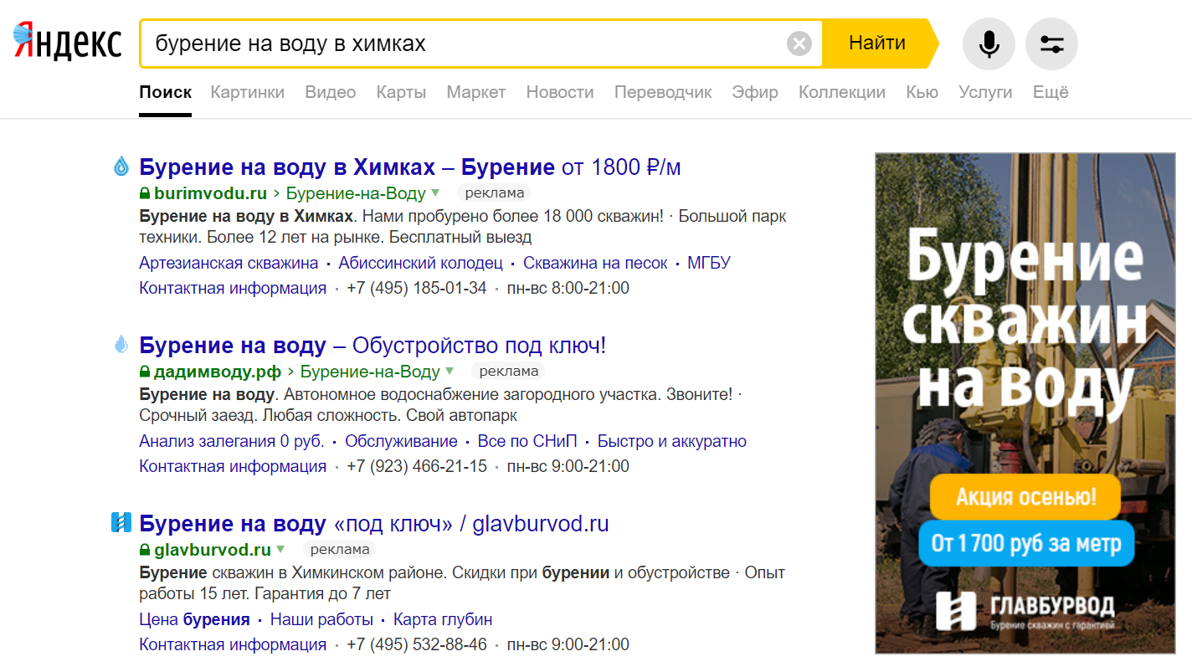Open Контактная информация for burimvodu.ru
The height and width of the screenshot is (672, 1192).
tap(233, 288)
